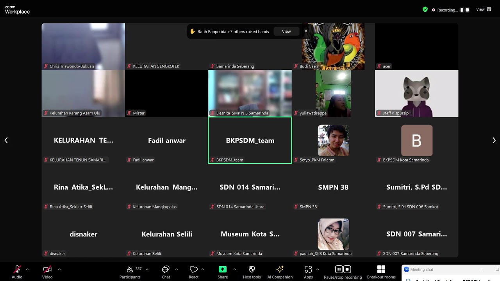
Task: Click paujiah_SKB Kota Samarinda profile photo
Action: click(x=333, y=234)
